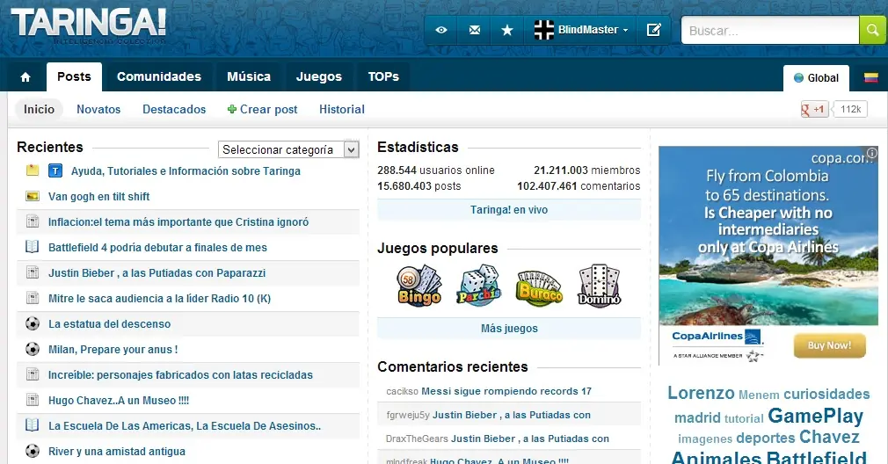Click the yellow sticky-note icon beside Ayuda post
The image size is (888, 464).
pos(33,170)
